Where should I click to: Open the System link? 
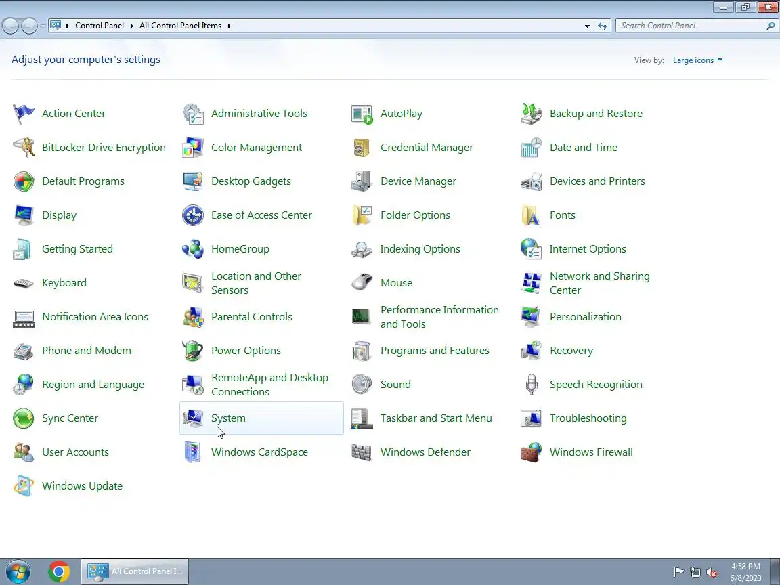click(228, 418)
